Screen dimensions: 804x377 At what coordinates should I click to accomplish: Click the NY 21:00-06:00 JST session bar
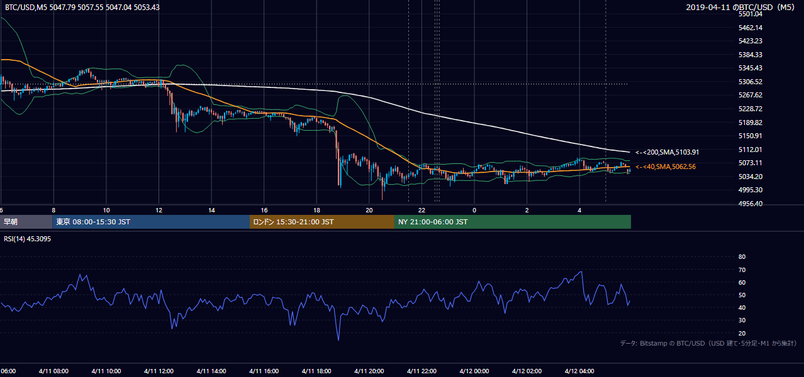513,222
